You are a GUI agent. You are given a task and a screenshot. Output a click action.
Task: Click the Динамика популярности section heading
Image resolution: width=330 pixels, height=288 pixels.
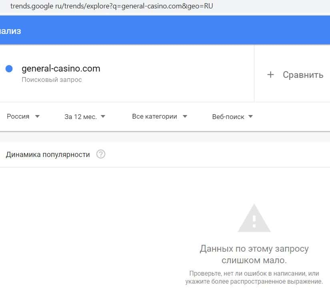click(x=48, y=155)
